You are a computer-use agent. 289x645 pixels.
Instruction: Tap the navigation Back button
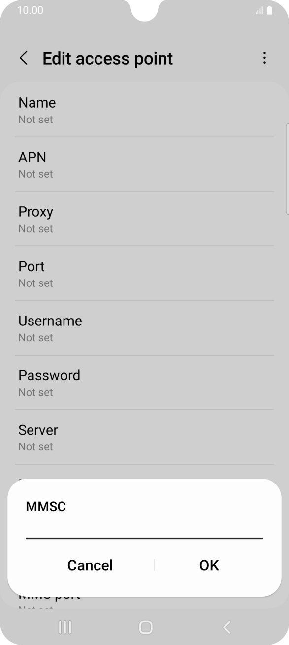pyautogui.click(x=226, y=628)
